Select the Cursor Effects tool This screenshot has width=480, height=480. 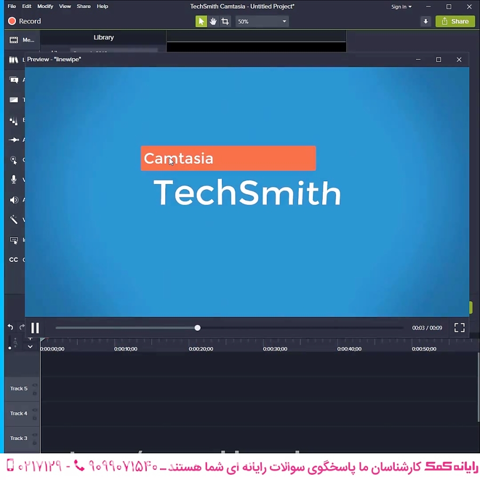[x=13, y=160]
